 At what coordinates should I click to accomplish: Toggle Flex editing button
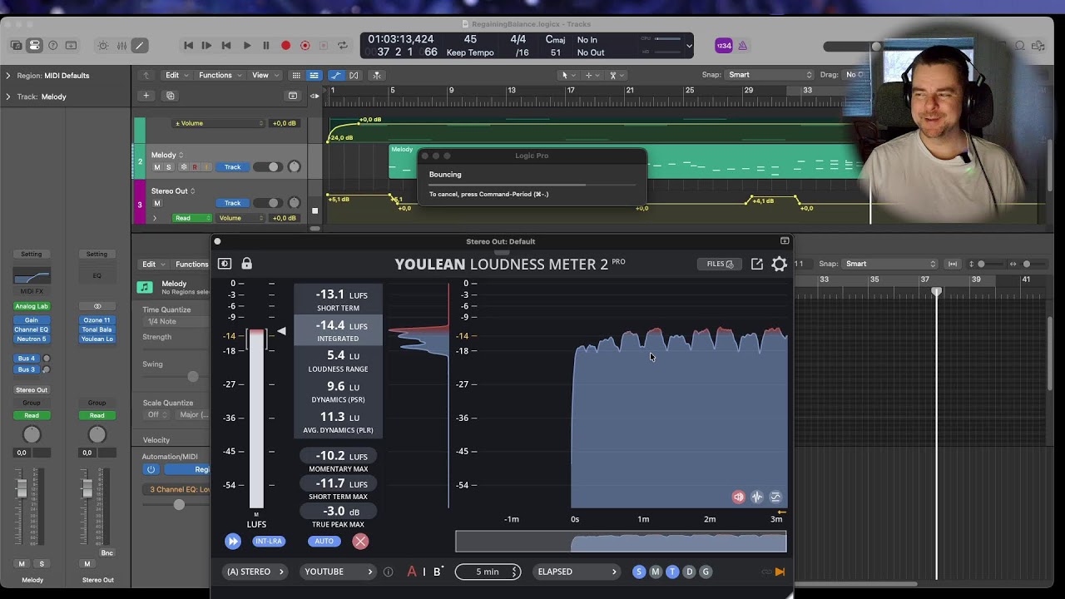(354, 75)
